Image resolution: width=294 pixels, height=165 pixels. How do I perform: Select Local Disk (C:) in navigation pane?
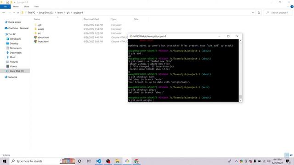tap(17, 71)
